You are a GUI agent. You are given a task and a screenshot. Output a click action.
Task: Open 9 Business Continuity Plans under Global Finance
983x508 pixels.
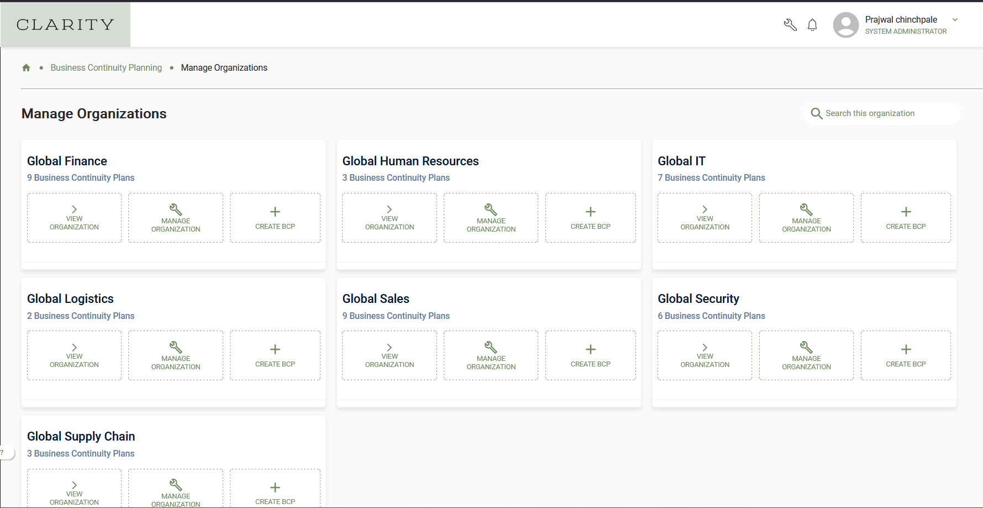(81, 177)
